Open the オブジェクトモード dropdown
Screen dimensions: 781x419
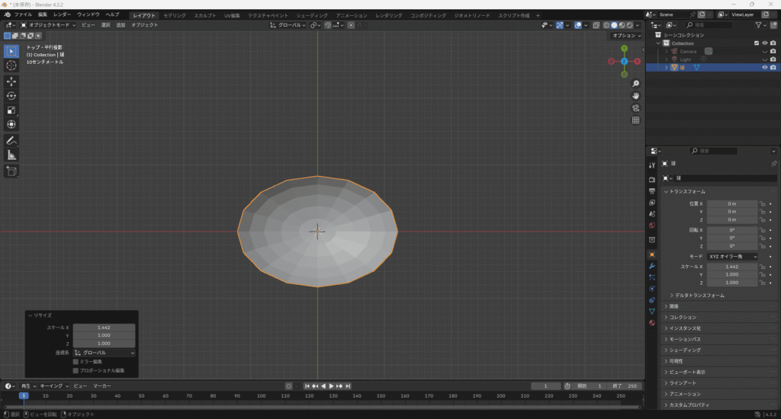[x=48, y=25]
